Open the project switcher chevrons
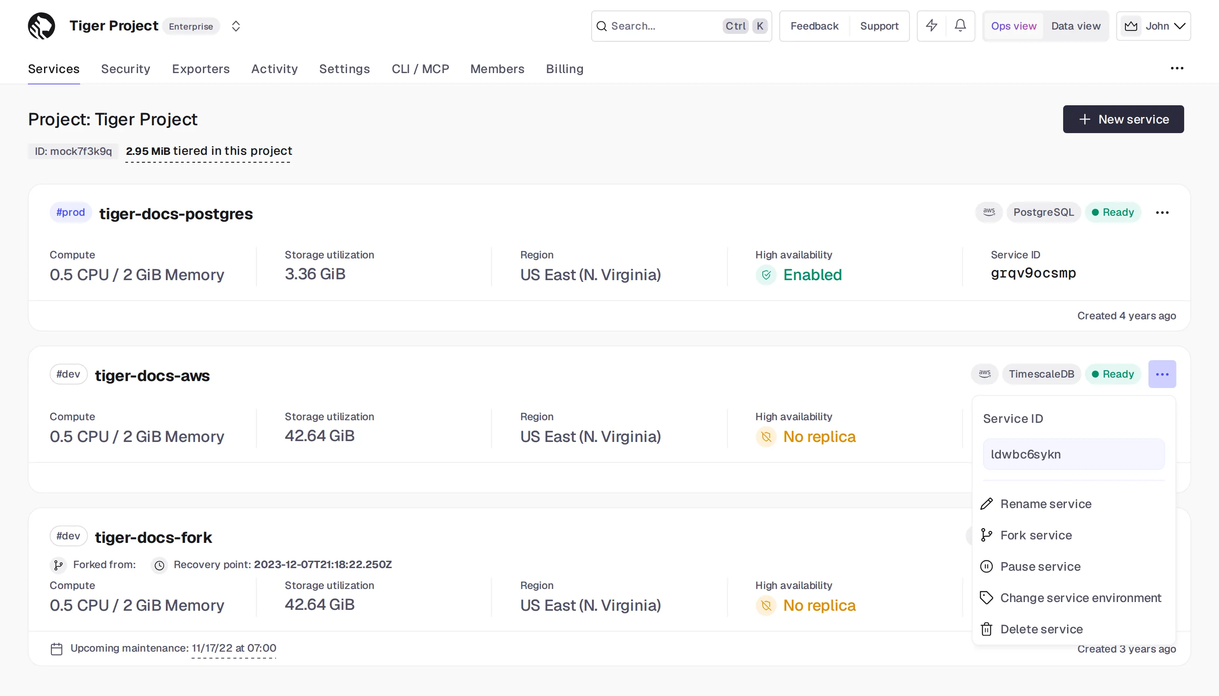Image resolution: width=1219 pixels, height=696 pixels. tap(236, 26)
